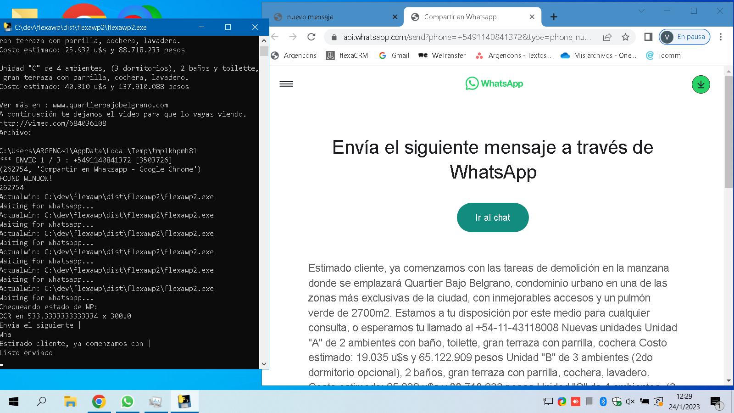This screenshot has height=413, width=734.
Task: Open a new Chrome tab
Action: (554, 17)
